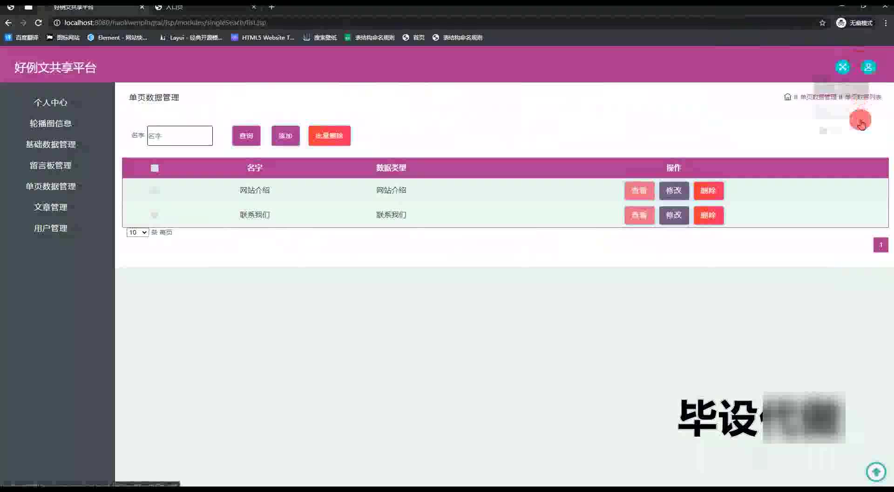Check the 联系我们 row checkbox
This screenshot has width=894, height=492.
point(155,215)
